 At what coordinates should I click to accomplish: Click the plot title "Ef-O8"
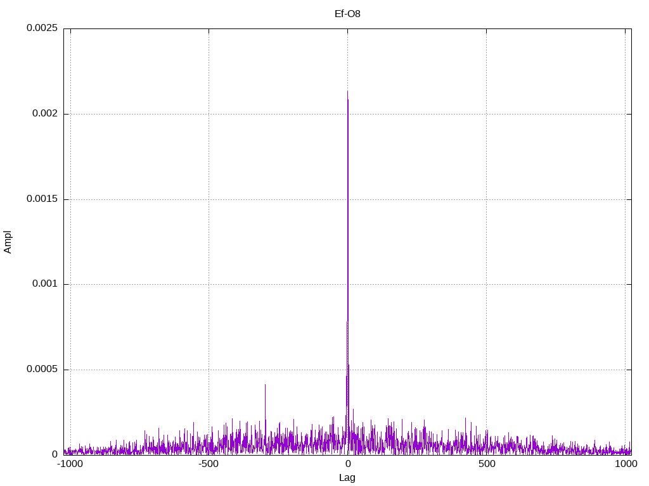click(x=347, y=14)
